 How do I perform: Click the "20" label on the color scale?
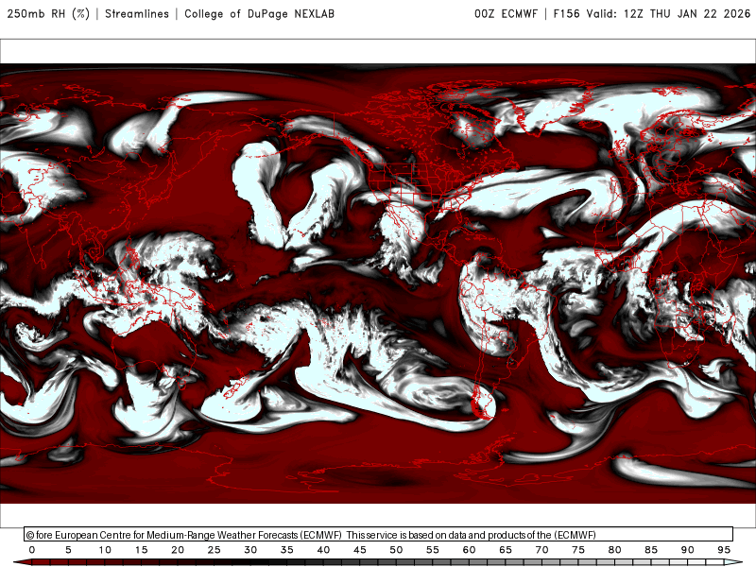click(x=178, y=550)
